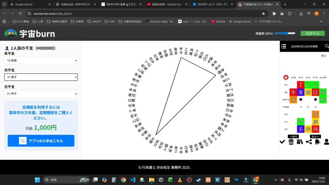Click the checkmark confirm icon
Screen dimensions: 329x185
[282, 142]
